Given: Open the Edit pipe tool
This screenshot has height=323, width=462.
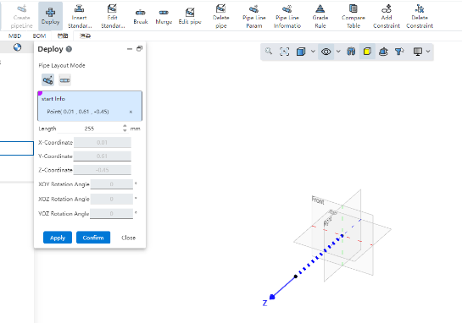Looking at the screenshot, I should coord(190,17).
